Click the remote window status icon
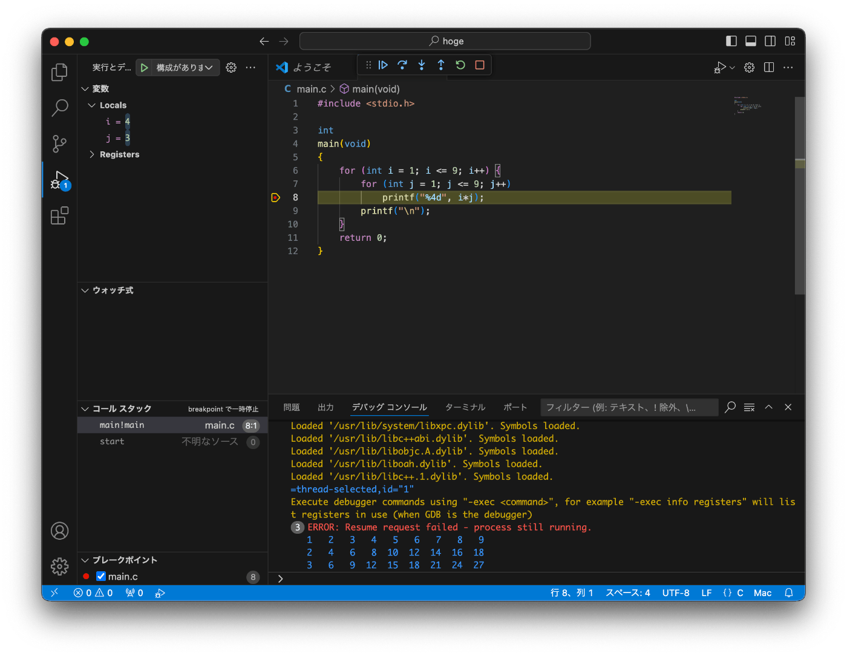Image resolution: width=847 pixels, height=656 pixels. (x=54, y=593)
